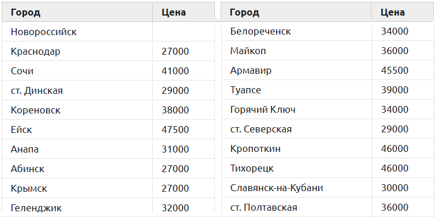
Task: Click the Туапсе price 39000
Action: (x=395, y=90)
